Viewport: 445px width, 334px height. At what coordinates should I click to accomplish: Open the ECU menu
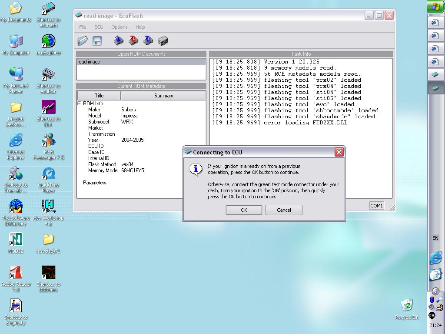tap(99, 27)
